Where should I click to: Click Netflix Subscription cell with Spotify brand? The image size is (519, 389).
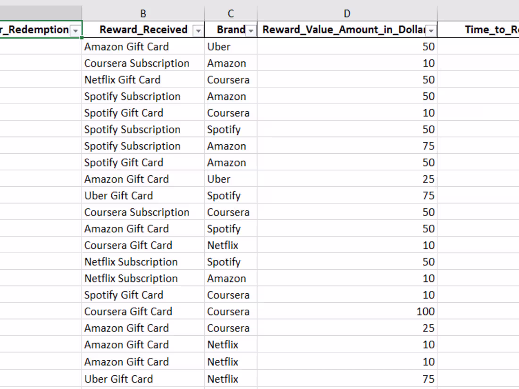(131, 262)
